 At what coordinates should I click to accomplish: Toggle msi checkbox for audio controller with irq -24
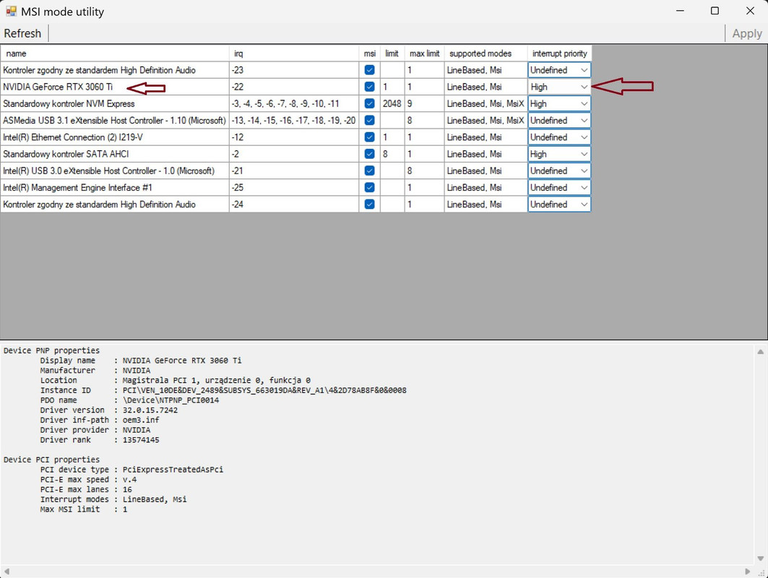tap(369, 204)
